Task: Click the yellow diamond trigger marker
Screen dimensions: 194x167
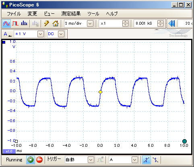Action: pyautogui.click(x=100, y=92)
